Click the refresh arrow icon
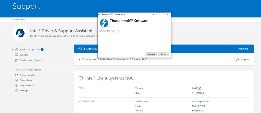 tap(16, 75)
